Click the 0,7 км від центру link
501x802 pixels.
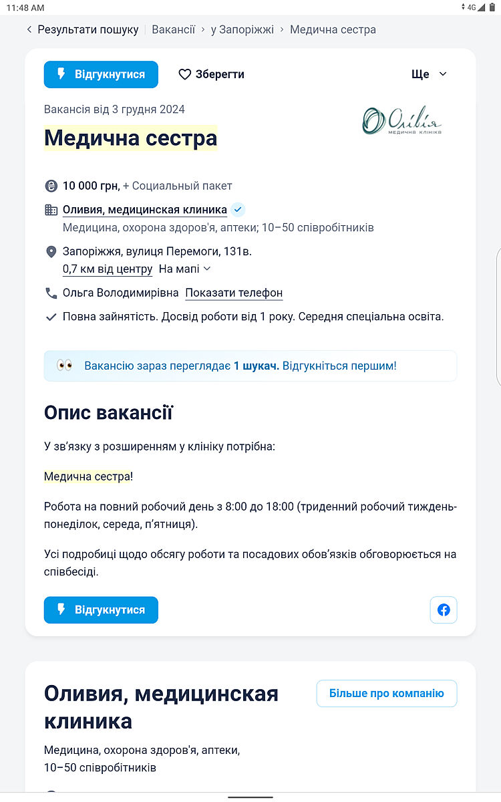coord(108,269)
